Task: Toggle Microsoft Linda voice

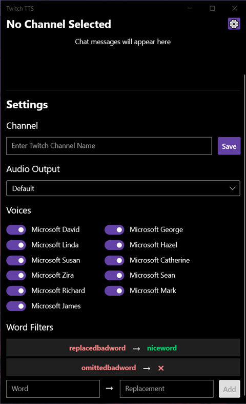Action: tap(16, 245)
